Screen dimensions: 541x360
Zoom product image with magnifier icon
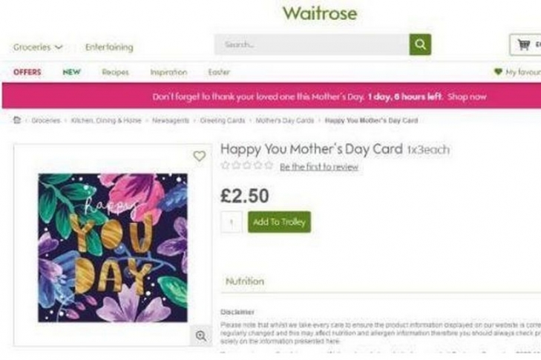click(x=200, y=336)
